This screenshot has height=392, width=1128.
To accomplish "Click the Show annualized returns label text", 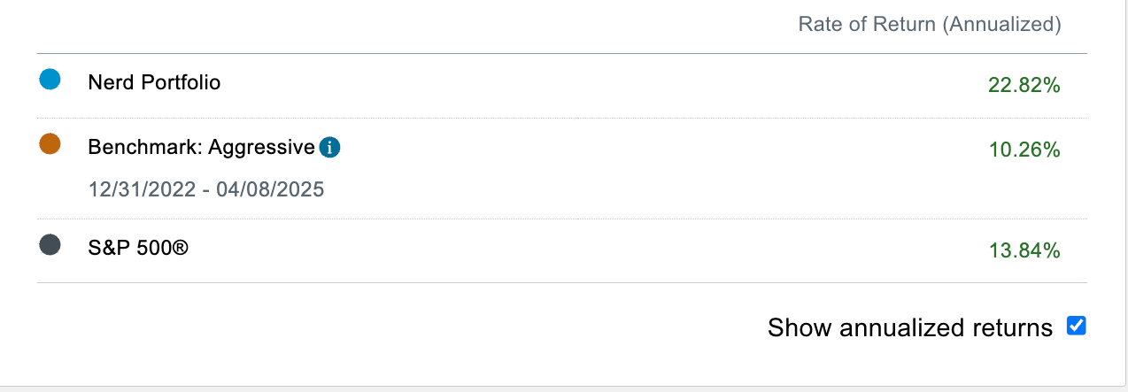I will point(910,328).
